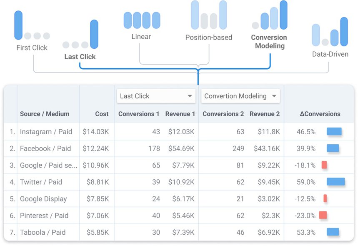Click the red -18.1% Google delta bar
The height and width of the screenshot is (246, 358).
tap(324, 165)
